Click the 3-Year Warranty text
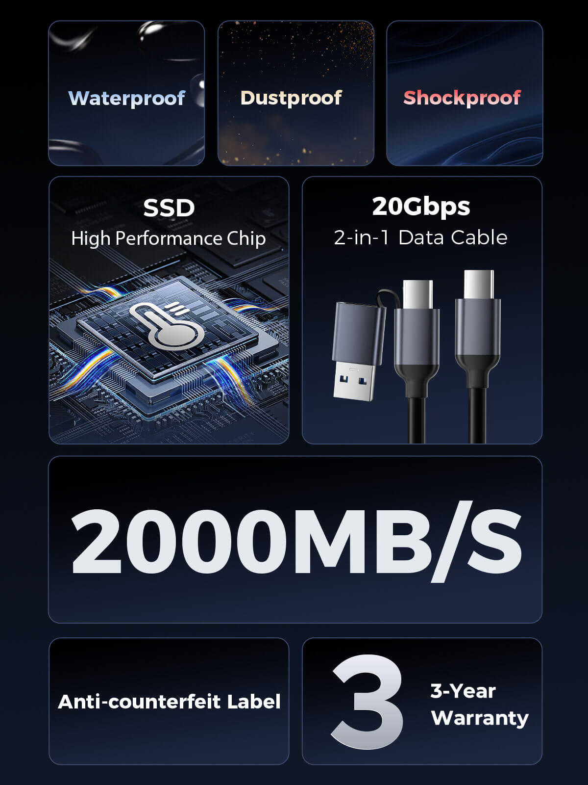 point(480,705)
